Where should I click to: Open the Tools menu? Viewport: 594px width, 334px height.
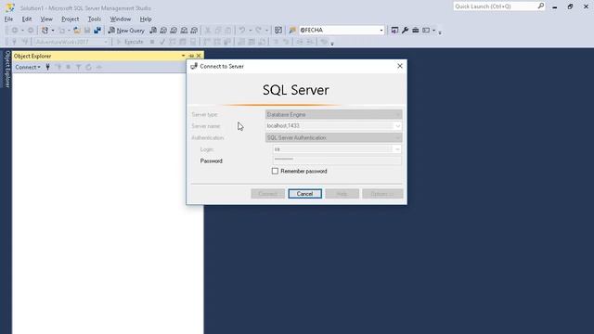(95, 19)
